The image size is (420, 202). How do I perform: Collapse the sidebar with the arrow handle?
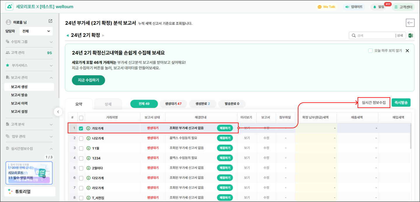58,112
